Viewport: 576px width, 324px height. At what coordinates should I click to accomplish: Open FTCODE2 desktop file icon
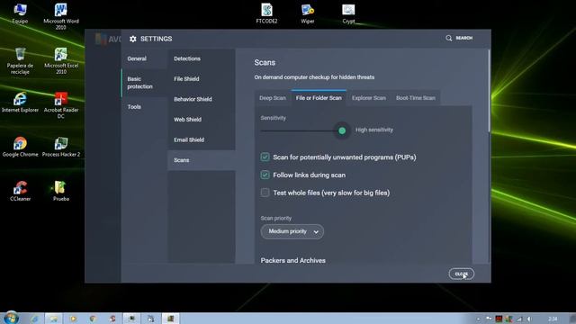[x=266, y=13]
